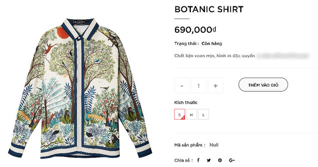Click the Còn hàng stock status
This screenshot has height=167, width=318.
[212, 44]
